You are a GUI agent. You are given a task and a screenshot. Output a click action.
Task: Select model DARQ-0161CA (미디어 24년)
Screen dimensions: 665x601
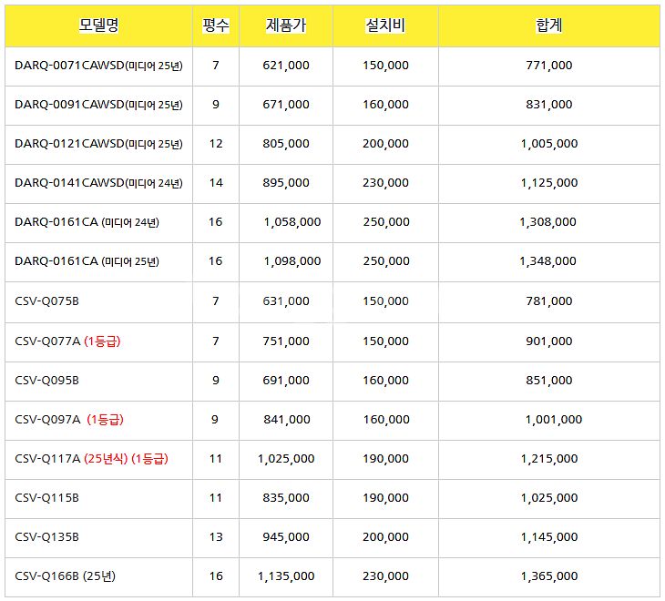click(87, 222)
